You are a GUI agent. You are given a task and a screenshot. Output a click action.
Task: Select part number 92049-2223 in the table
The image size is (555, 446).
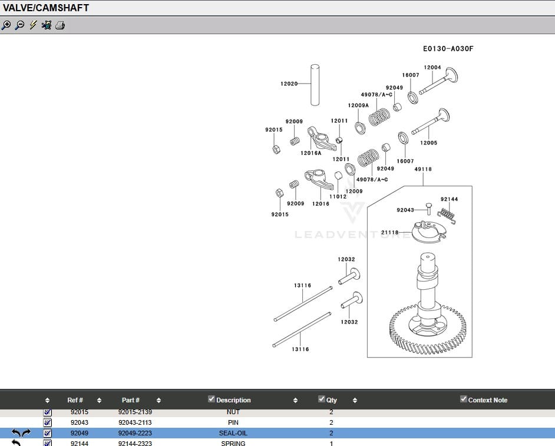[x=135, y=433]
